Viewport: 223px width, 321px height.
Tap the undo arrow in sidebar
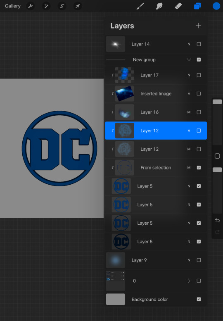tap(217, 221)
